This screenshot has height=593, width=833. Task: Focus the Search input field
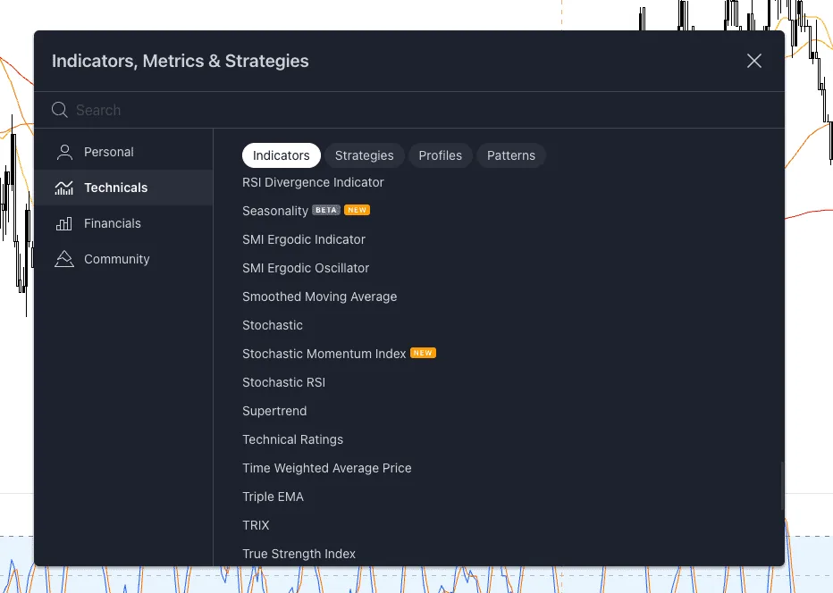(409, 110)
